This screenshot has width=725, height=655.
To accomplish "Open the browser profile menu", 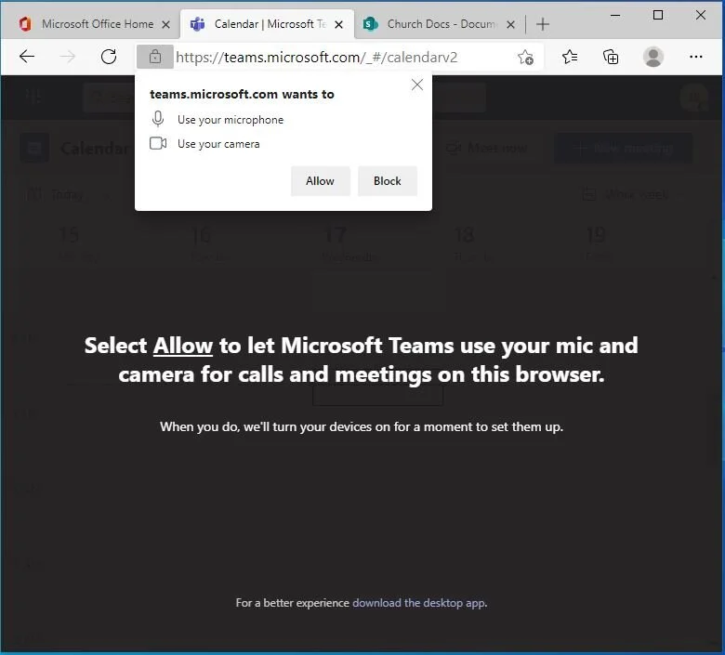I will click(x=653, y=57).
